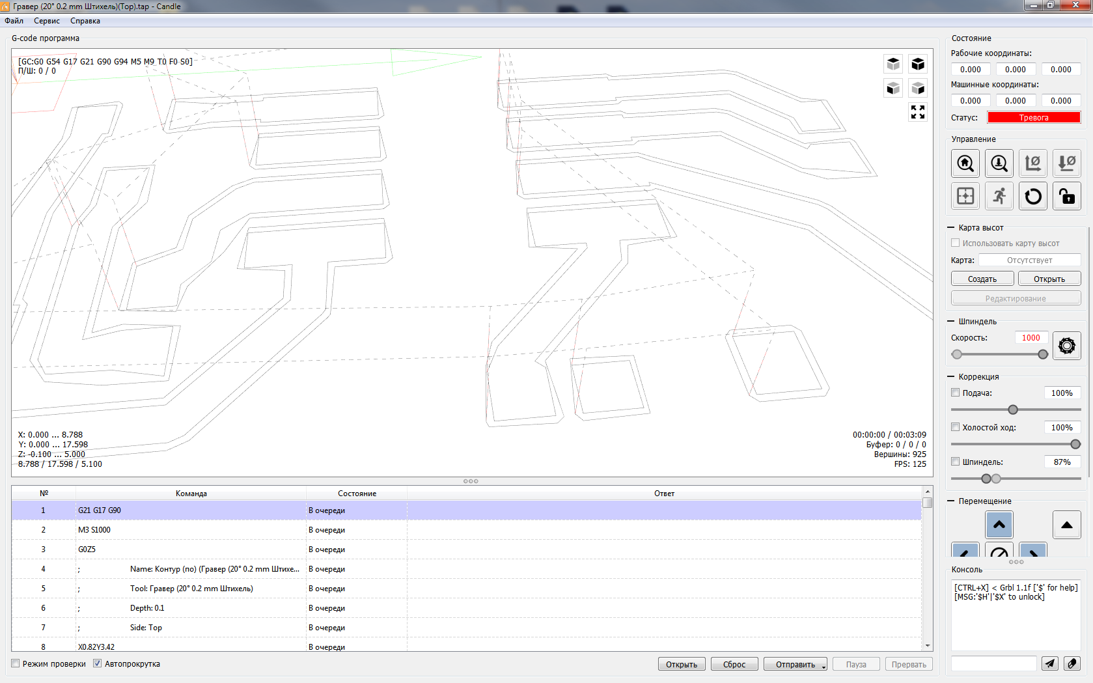Zero the Z axis icon
1093x683 pixels.
tap(1067, 163)
